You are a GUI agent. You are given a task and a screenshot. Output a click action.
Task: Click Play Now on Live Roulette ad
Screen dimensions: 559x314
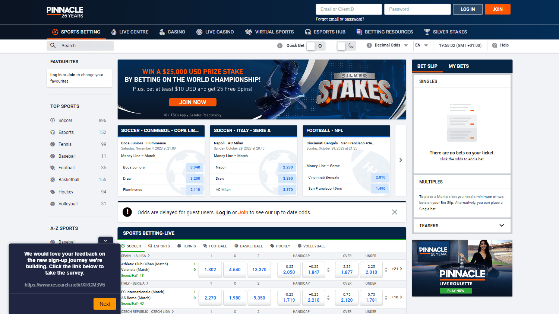click(456, 291)
